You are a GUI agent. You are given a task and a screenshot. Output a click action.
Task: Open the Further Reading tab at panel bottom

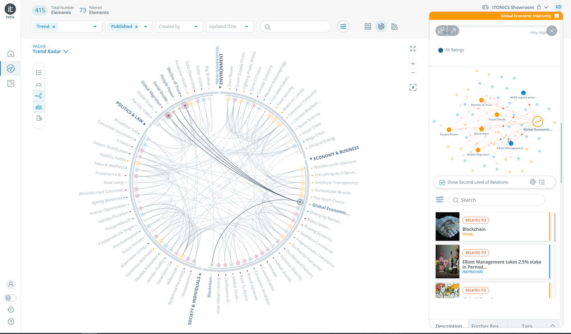pyautogui.click(x=488, y=326)
